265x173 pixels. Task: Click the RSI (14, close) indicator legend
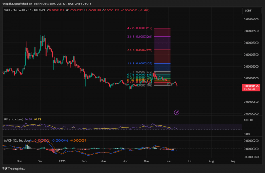(14, 120)
